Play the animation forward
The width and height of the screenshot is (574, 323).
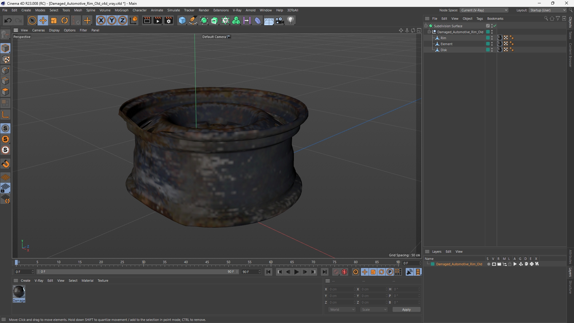coord(296,272)
